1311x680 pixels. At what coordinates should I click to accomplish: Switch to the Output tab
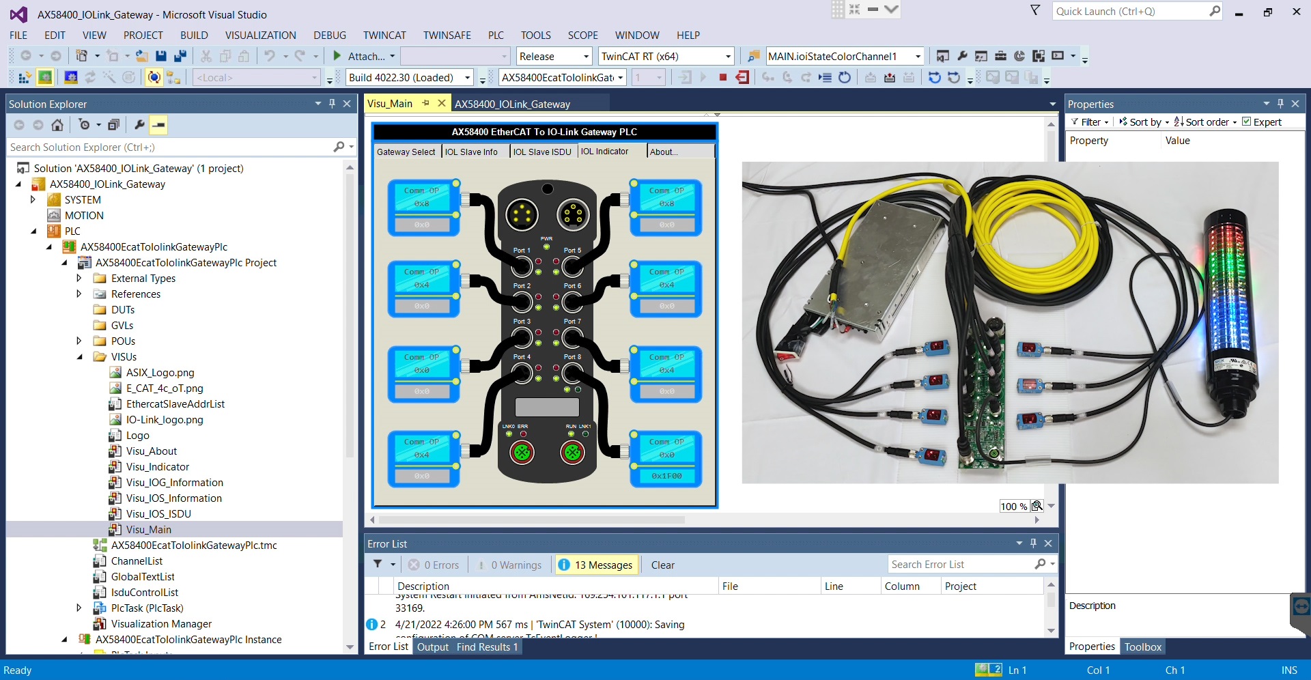[433, 647]
